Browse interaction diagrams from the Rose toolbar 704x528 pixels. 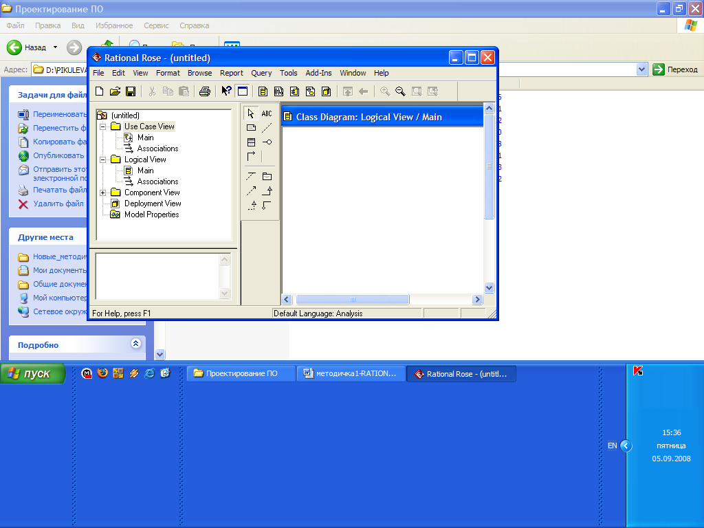click(279, 91)
